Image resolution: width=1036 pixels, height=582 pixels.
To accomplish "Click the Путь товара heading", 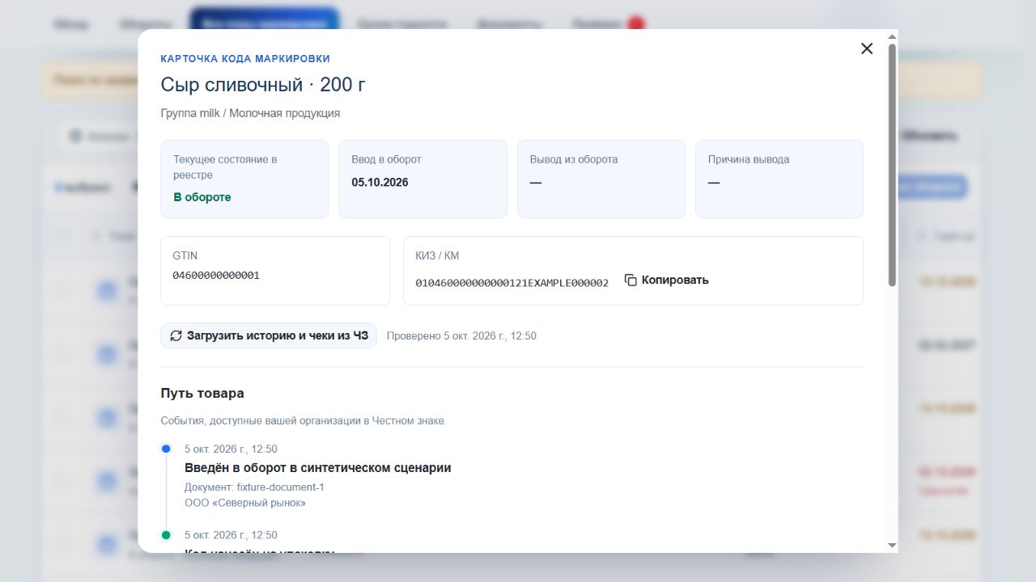I will pos(202,394).
